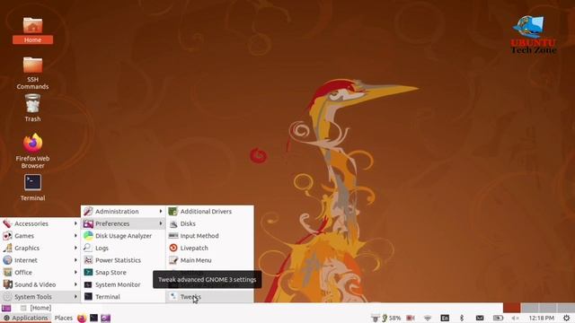This screenshot has width=575, height=323.
Task: Click the Firefox launcher in the bottom panel
Action: pyautogui.click(x=82, y=318)
